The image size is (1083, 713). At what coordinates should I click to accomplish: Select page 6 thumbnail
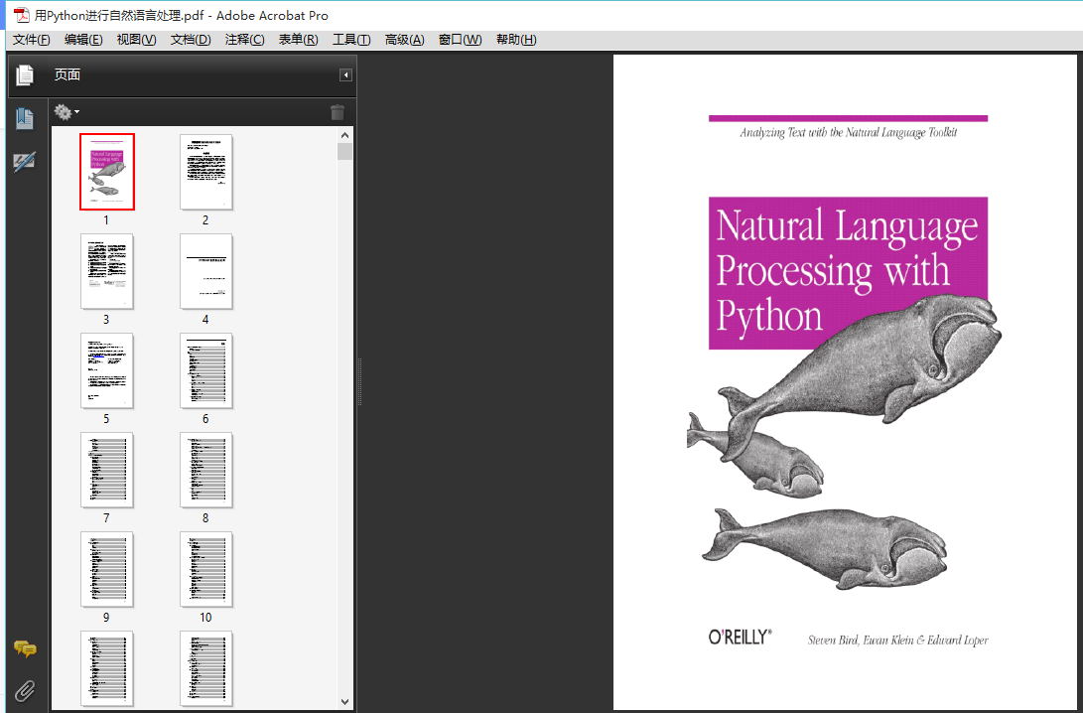(x=205, y=370)
